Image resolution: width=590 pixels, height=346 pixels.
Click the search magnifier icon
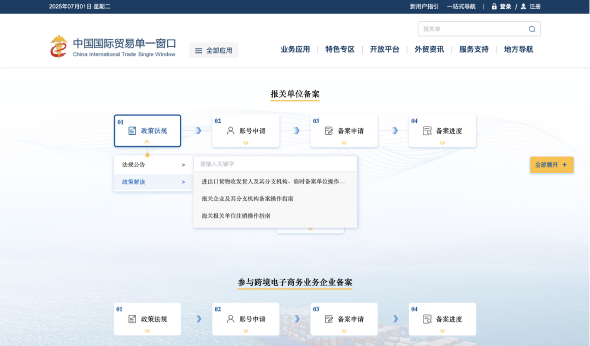532,28
